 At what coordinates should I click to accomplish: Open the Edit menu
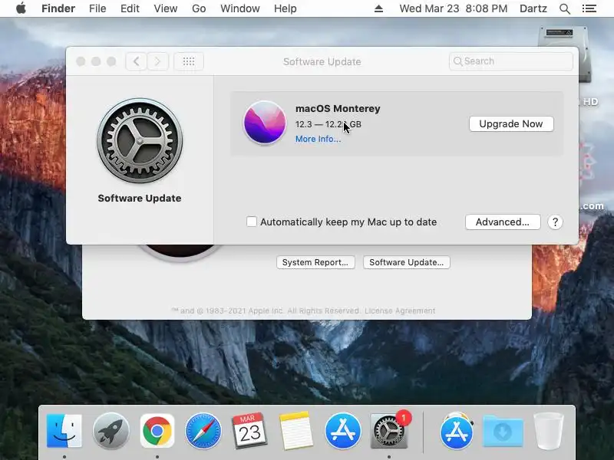coord(130,8)
